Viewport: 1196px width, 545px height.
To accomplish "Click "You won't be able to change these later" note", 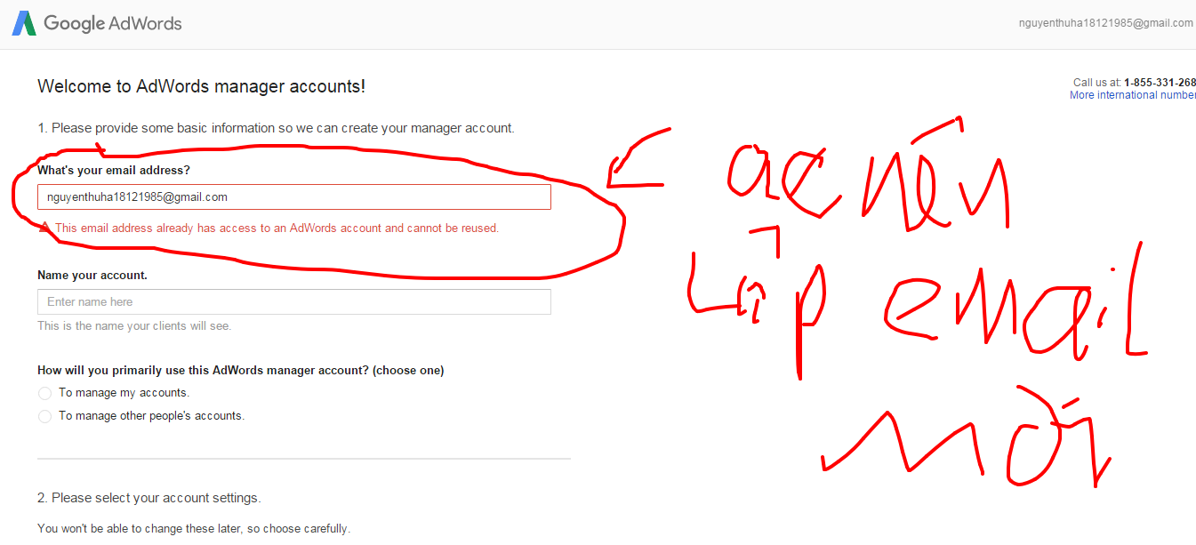I will [194, 529].
